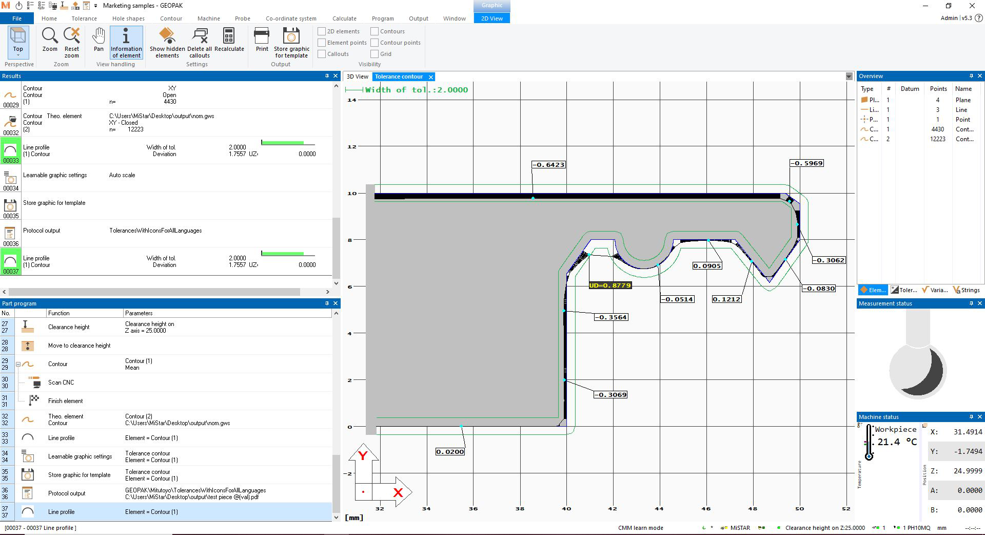
Task: Switch to the 3D View tab
Action: (357, 77)
